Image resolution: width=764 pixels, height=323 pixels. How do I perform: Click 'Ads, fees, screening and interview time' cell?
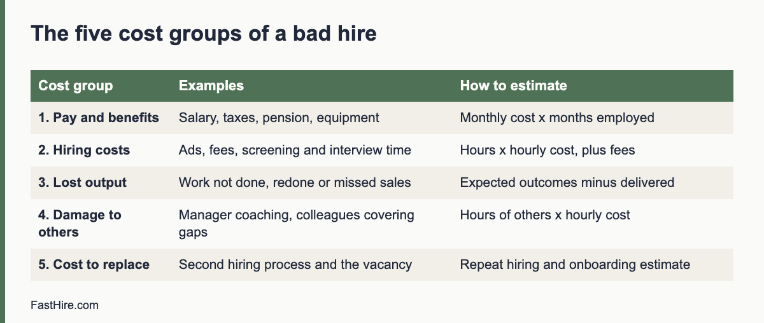click(x=295, y=150)
